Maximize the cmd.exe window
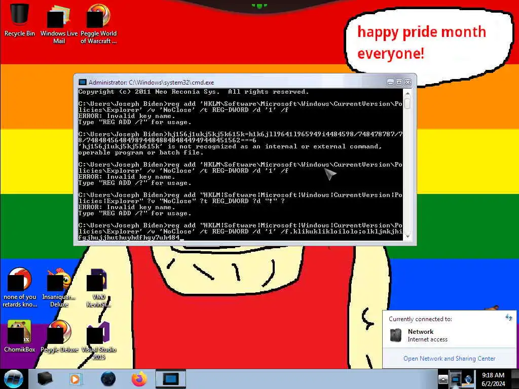 pyautogui.click(x=399, y=83)
